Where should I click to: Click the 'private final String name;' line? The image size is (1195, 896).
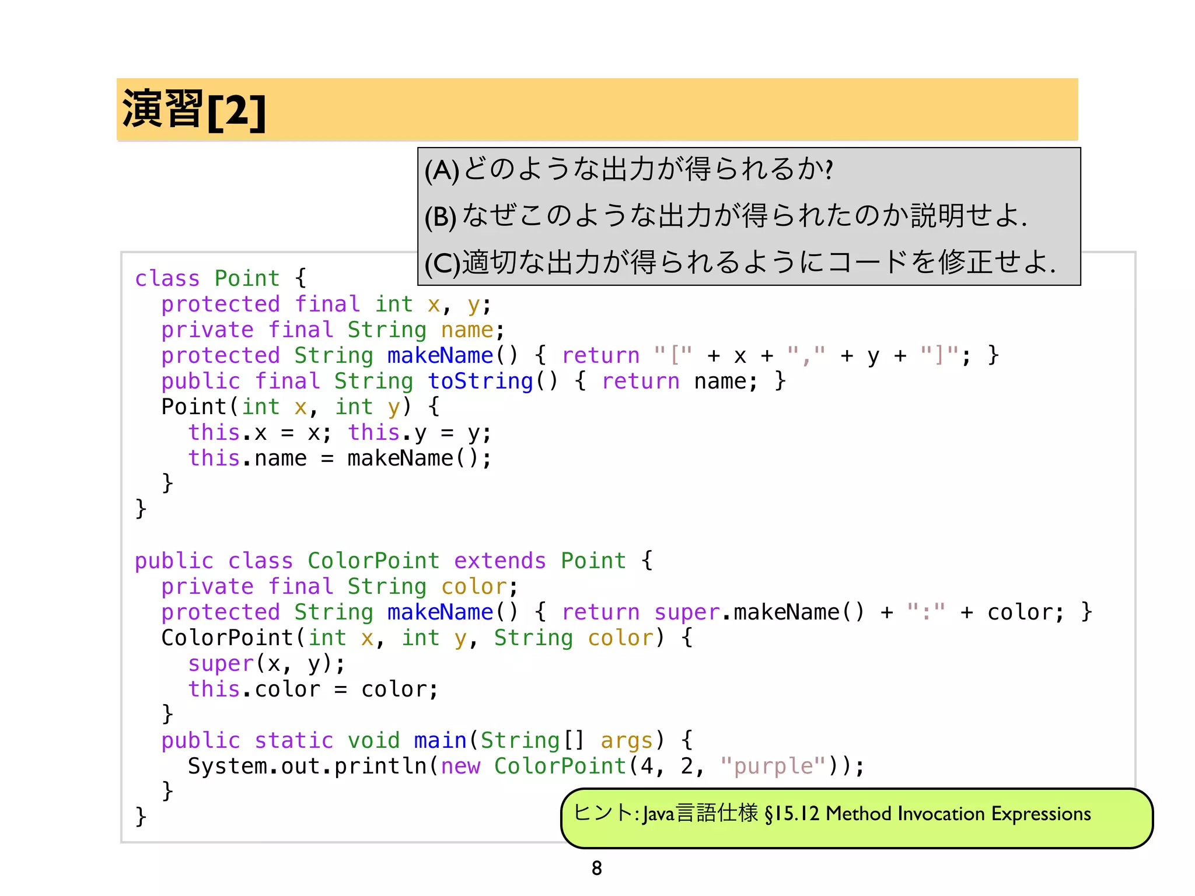[332, 330]
